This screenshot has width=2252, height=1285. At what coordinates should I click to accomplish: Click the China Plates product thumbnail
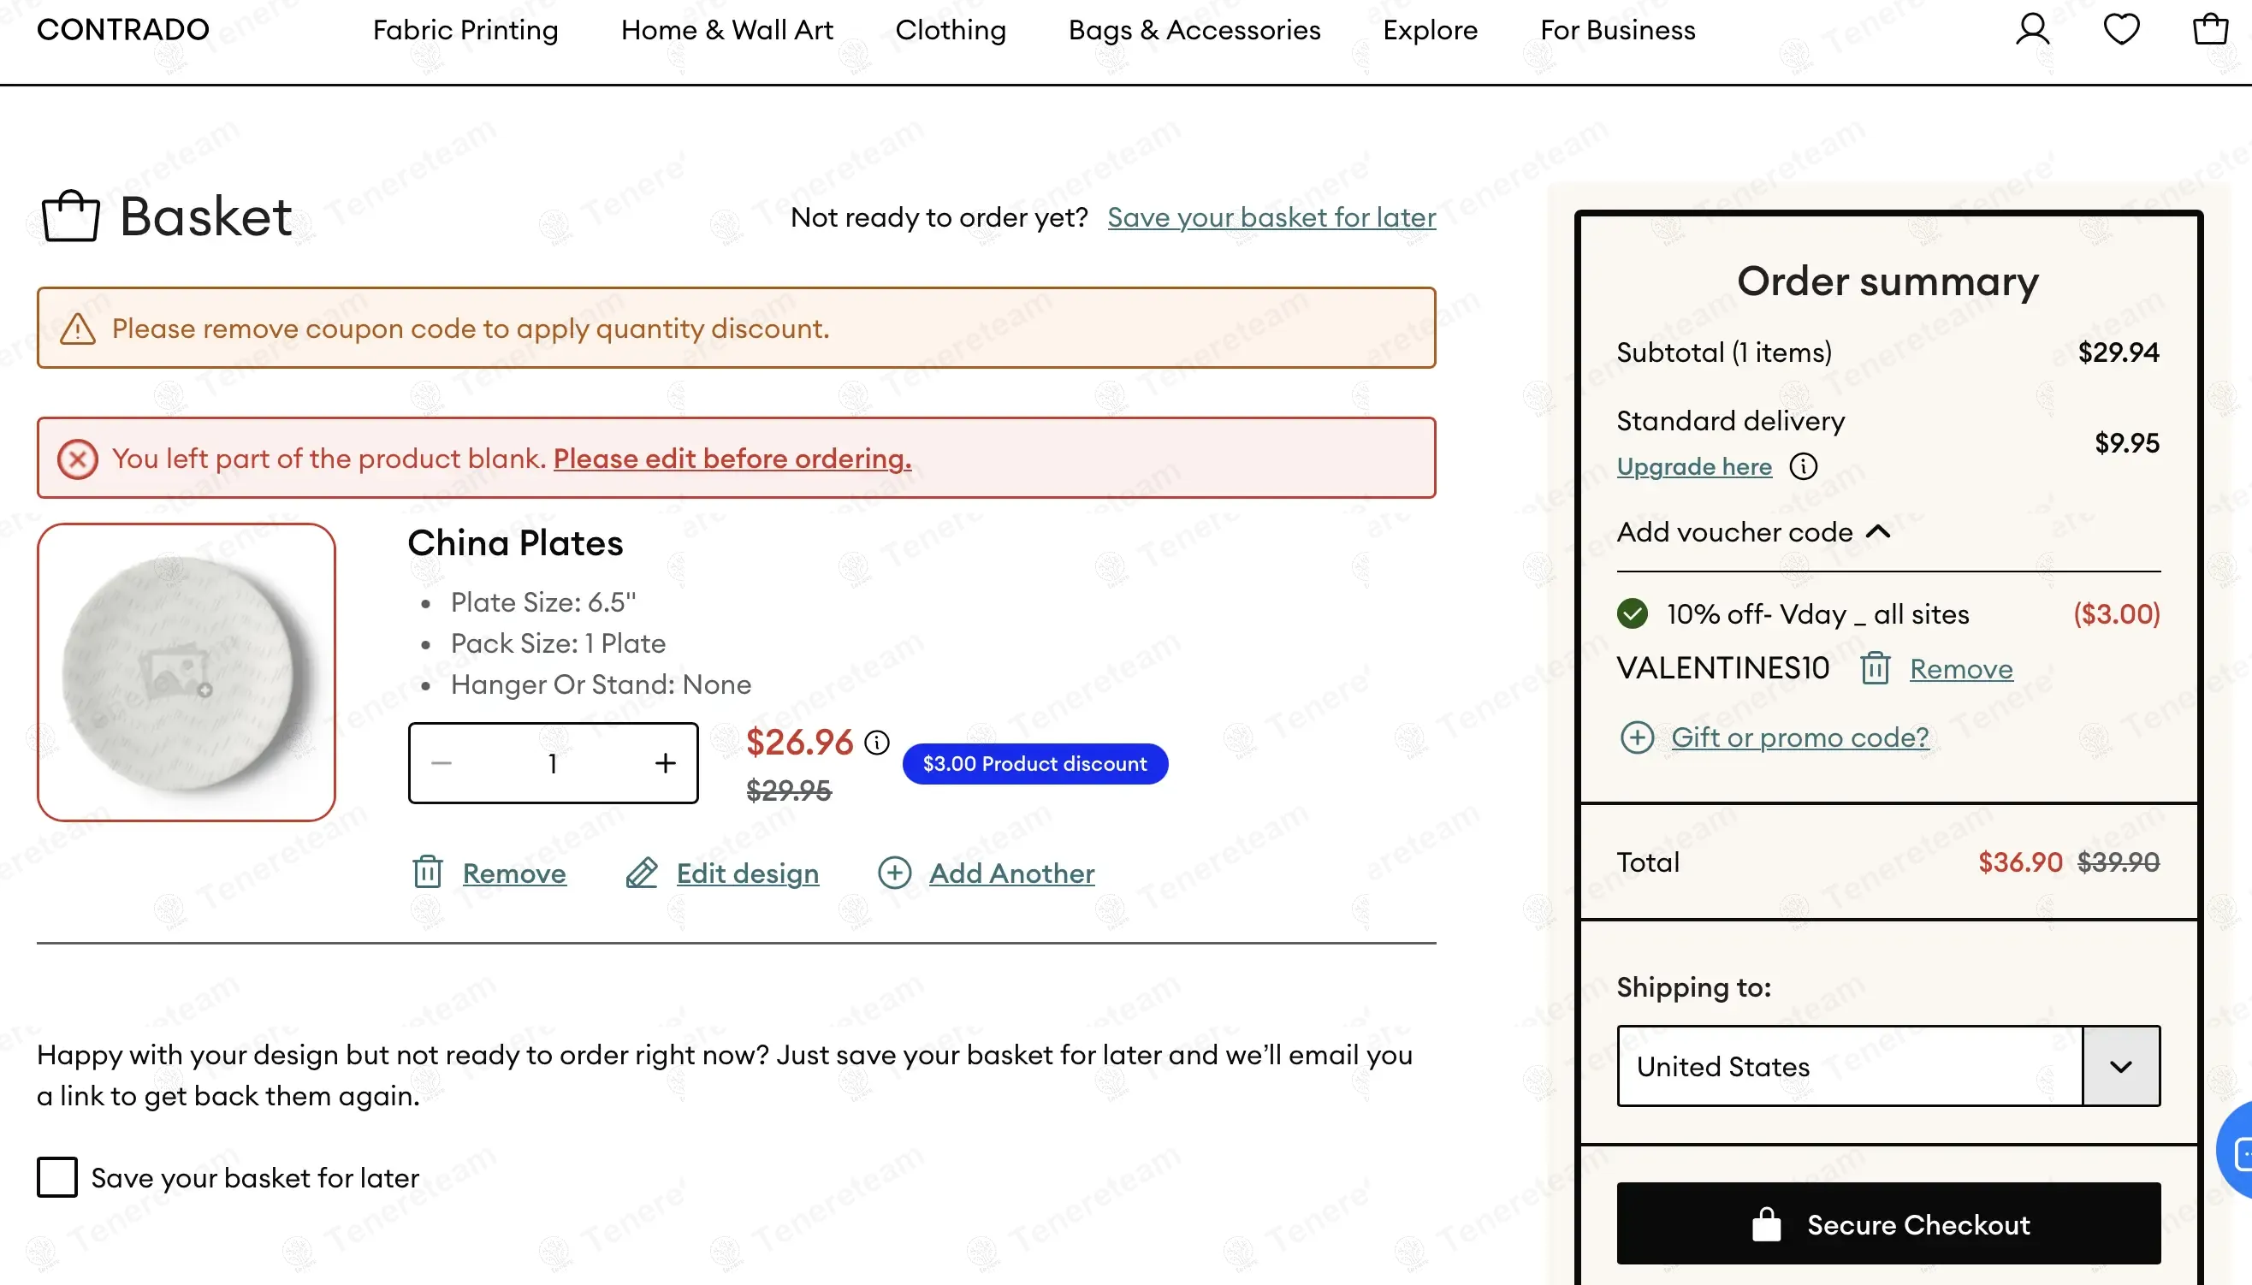coord(187,672)
